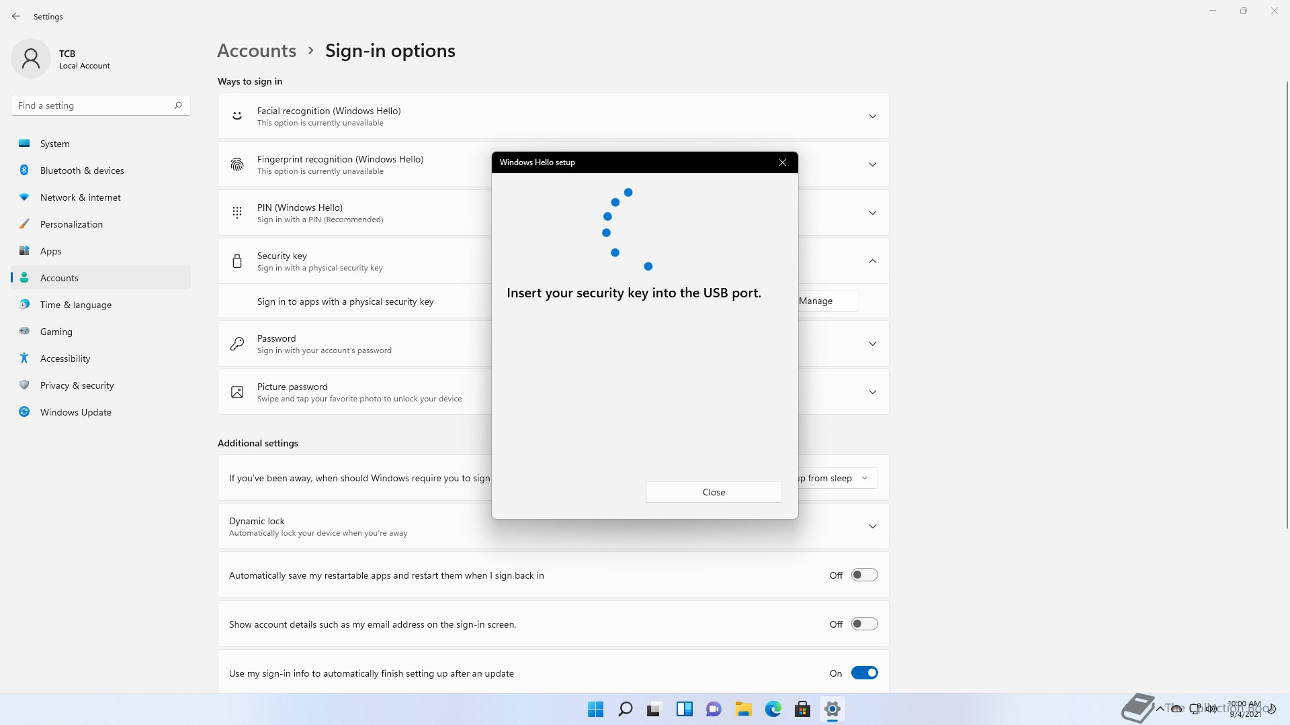Turn off use sign-in info after update
Screen dimensions: 1290x725
(865, 673)
